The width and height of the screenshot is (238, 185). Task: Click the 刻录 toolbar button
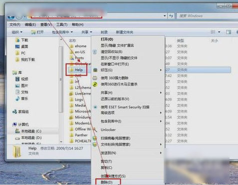[x=104, y=32]
